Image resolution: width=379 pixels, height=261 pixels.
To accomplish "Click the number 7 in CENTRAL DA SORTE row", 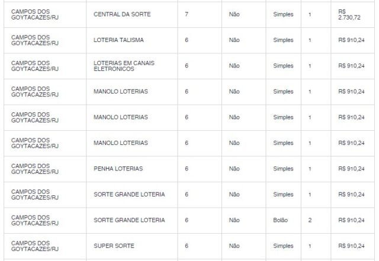I will (187, 14).
